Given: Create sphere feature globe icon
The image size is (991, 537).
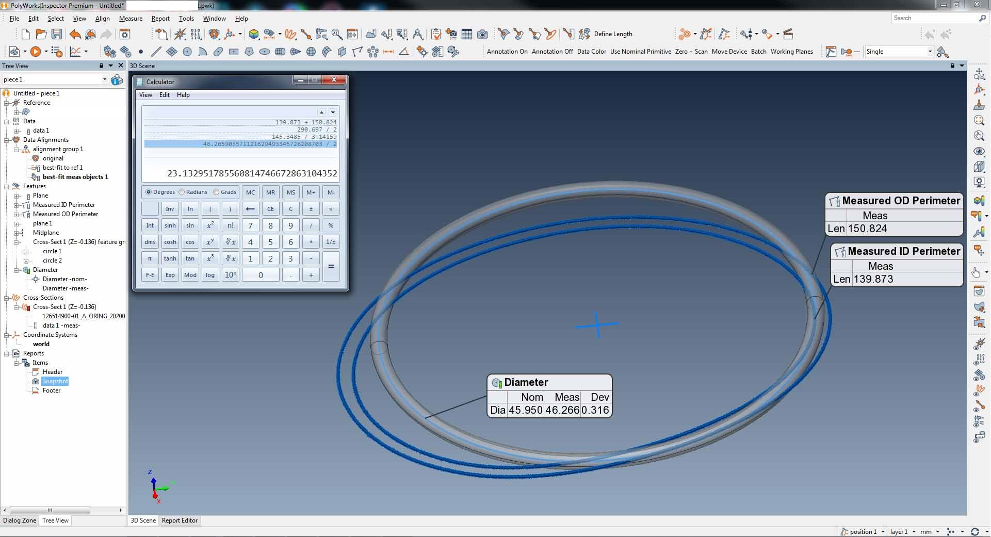Looking at the screenshot, I should [x=311, y=52].
